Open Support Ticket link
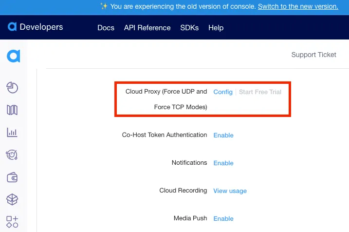The width and height of the screenshot is (349, 232). [313, 55]
